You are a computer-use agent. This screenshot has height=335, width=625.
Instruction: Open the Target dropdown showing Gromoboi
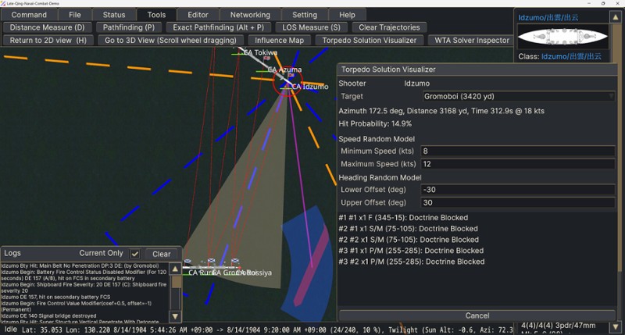(518, 97)
